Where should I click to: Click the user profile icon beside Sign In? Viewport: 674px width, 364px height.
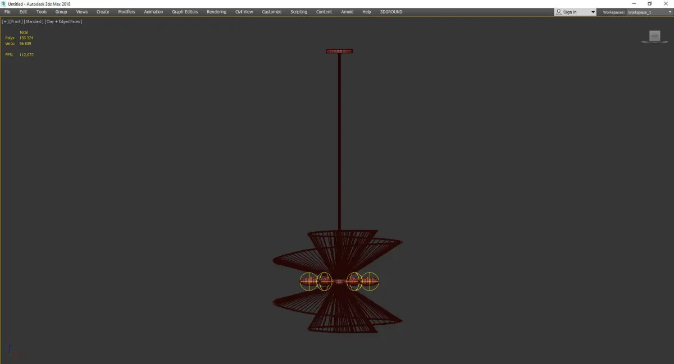tap(558, 12)
